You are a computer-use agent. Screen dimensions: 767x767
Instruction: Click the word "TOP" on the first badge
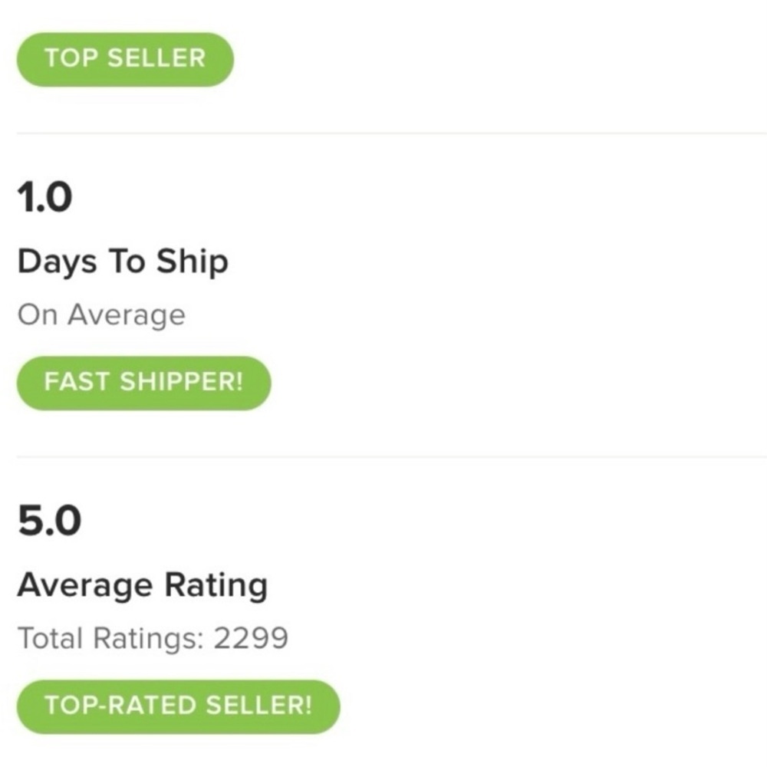pos(71,59)
